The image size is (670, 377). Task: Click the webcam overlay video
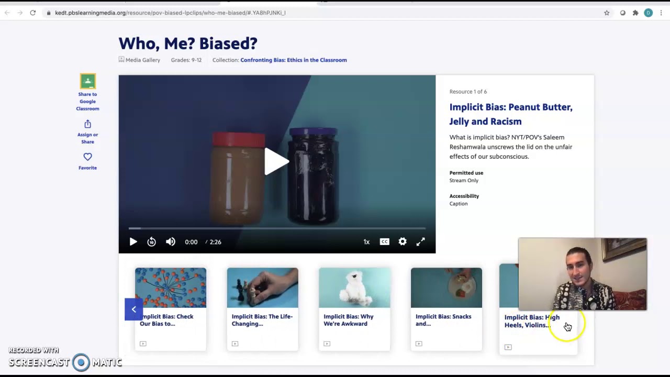pos(583,274)
